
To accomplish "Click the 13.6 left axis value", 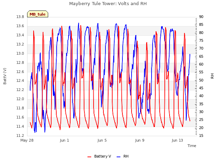I will coord(20,26).
